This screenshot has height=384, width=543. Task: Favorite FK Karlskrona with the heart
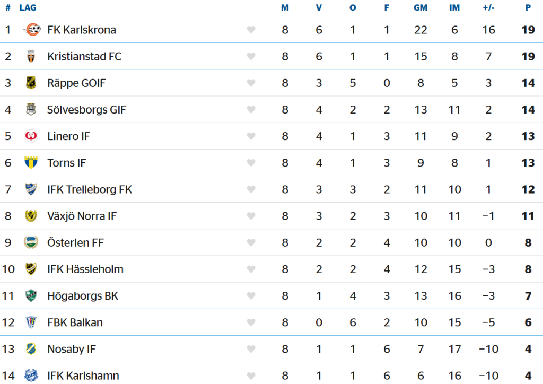tap(251, 30)
